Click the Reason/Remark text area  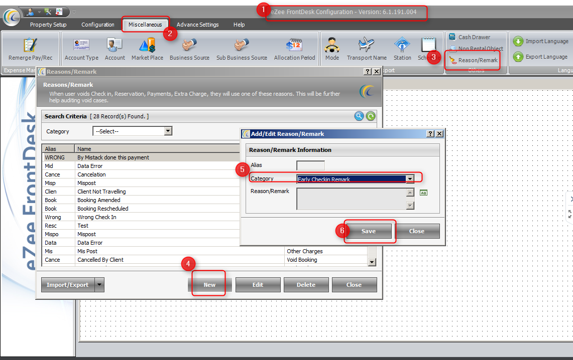click(352, 199)
